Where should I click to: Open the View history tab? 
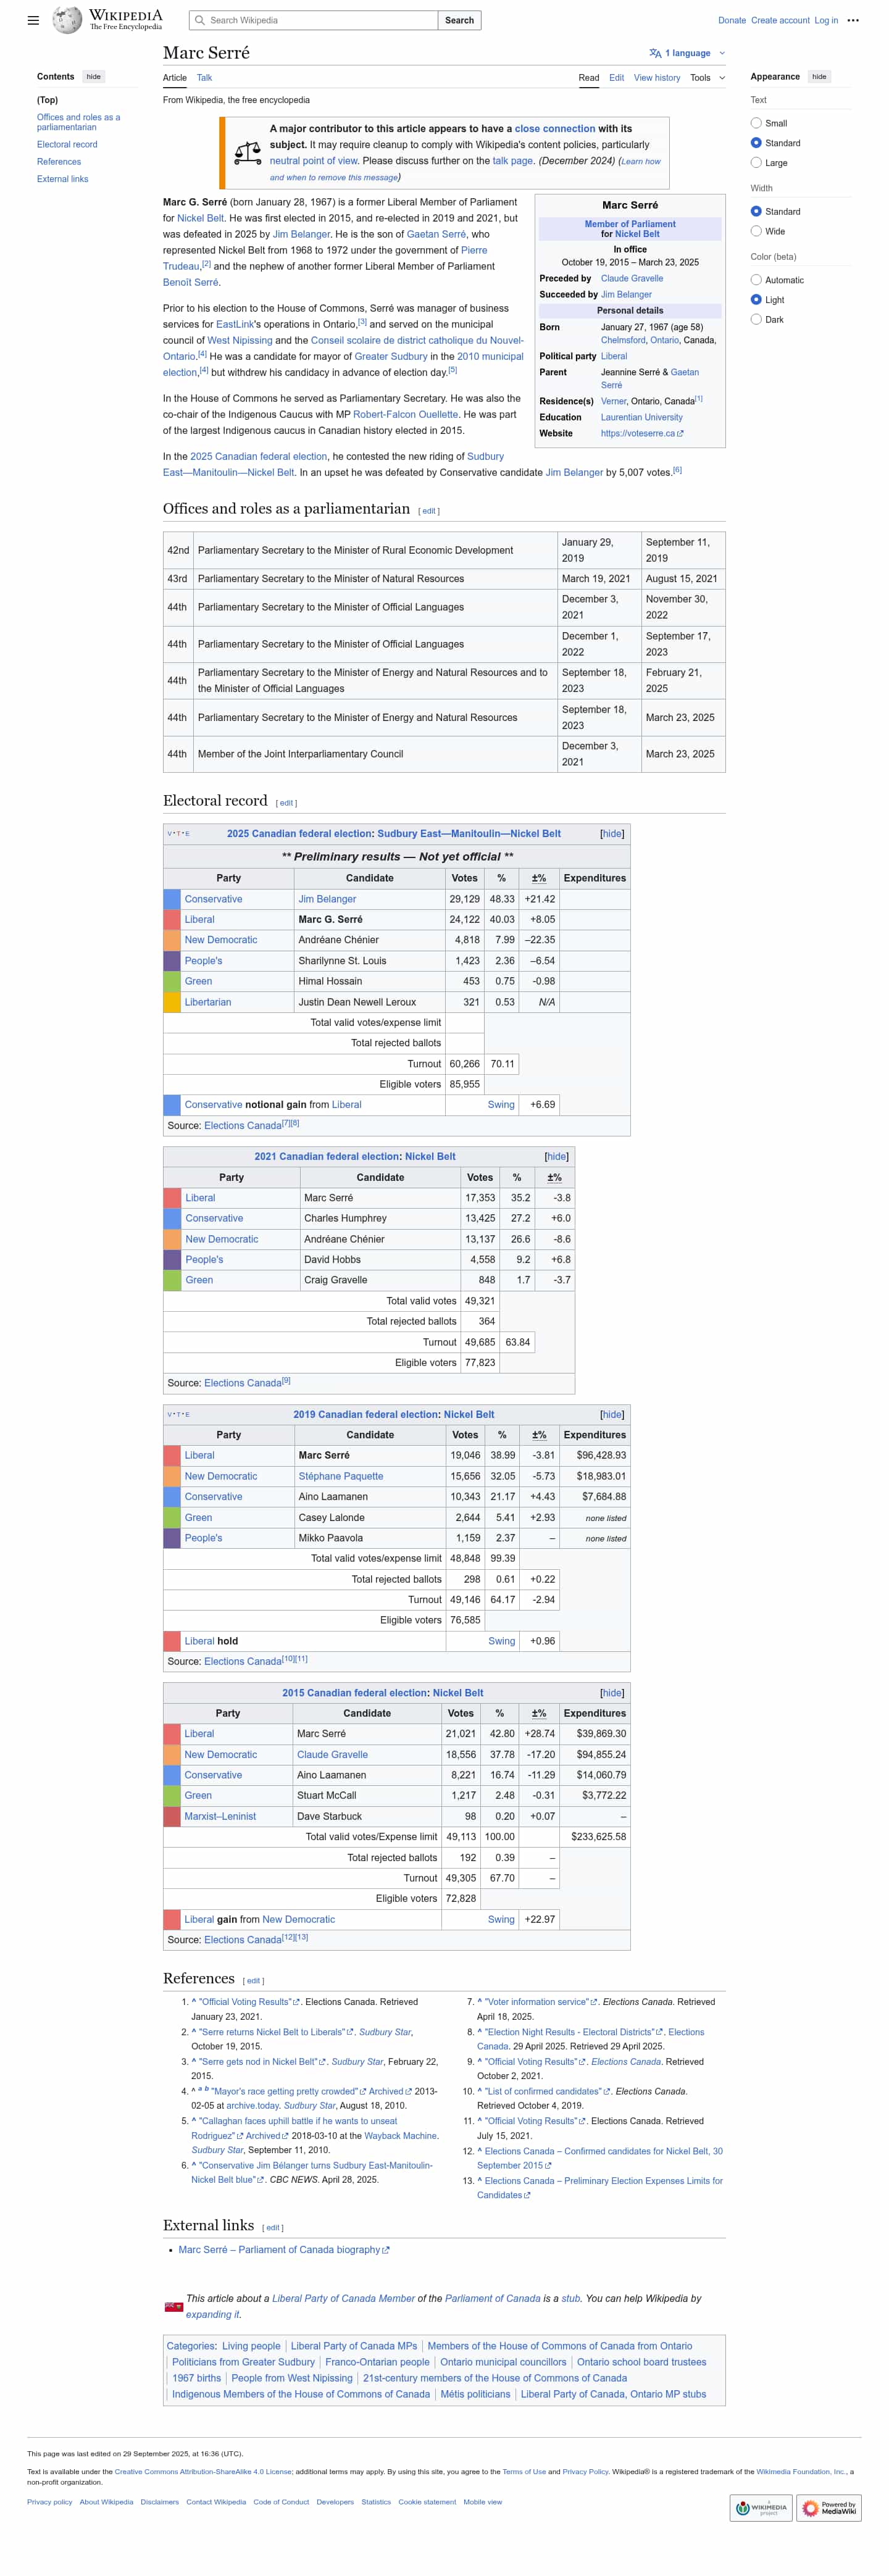coord(656,78)
